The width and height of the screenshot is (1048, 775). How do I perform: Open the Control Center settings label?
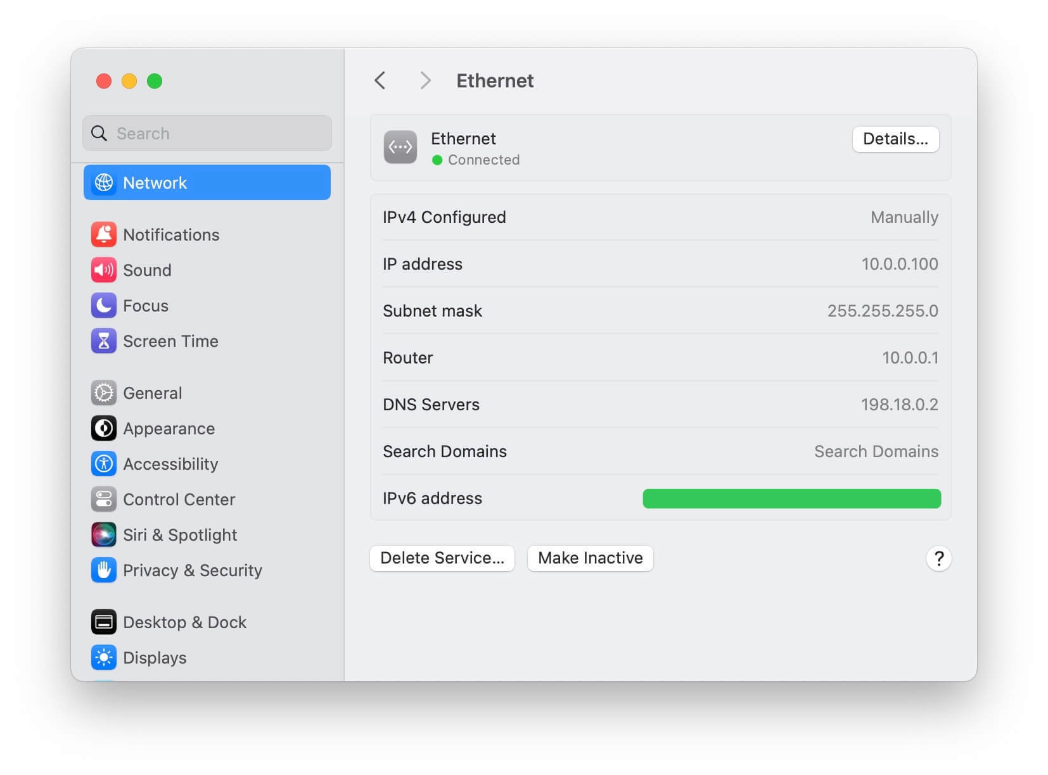(x=179, y=500)
